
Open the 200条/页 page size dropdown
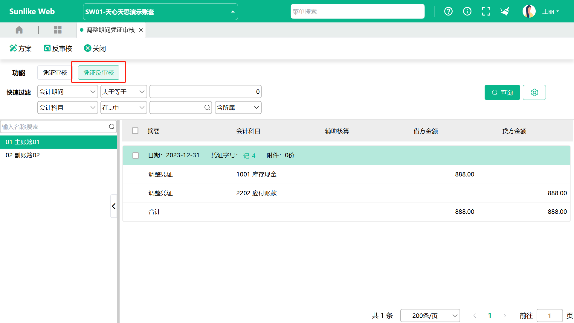(x=430, y=316)
